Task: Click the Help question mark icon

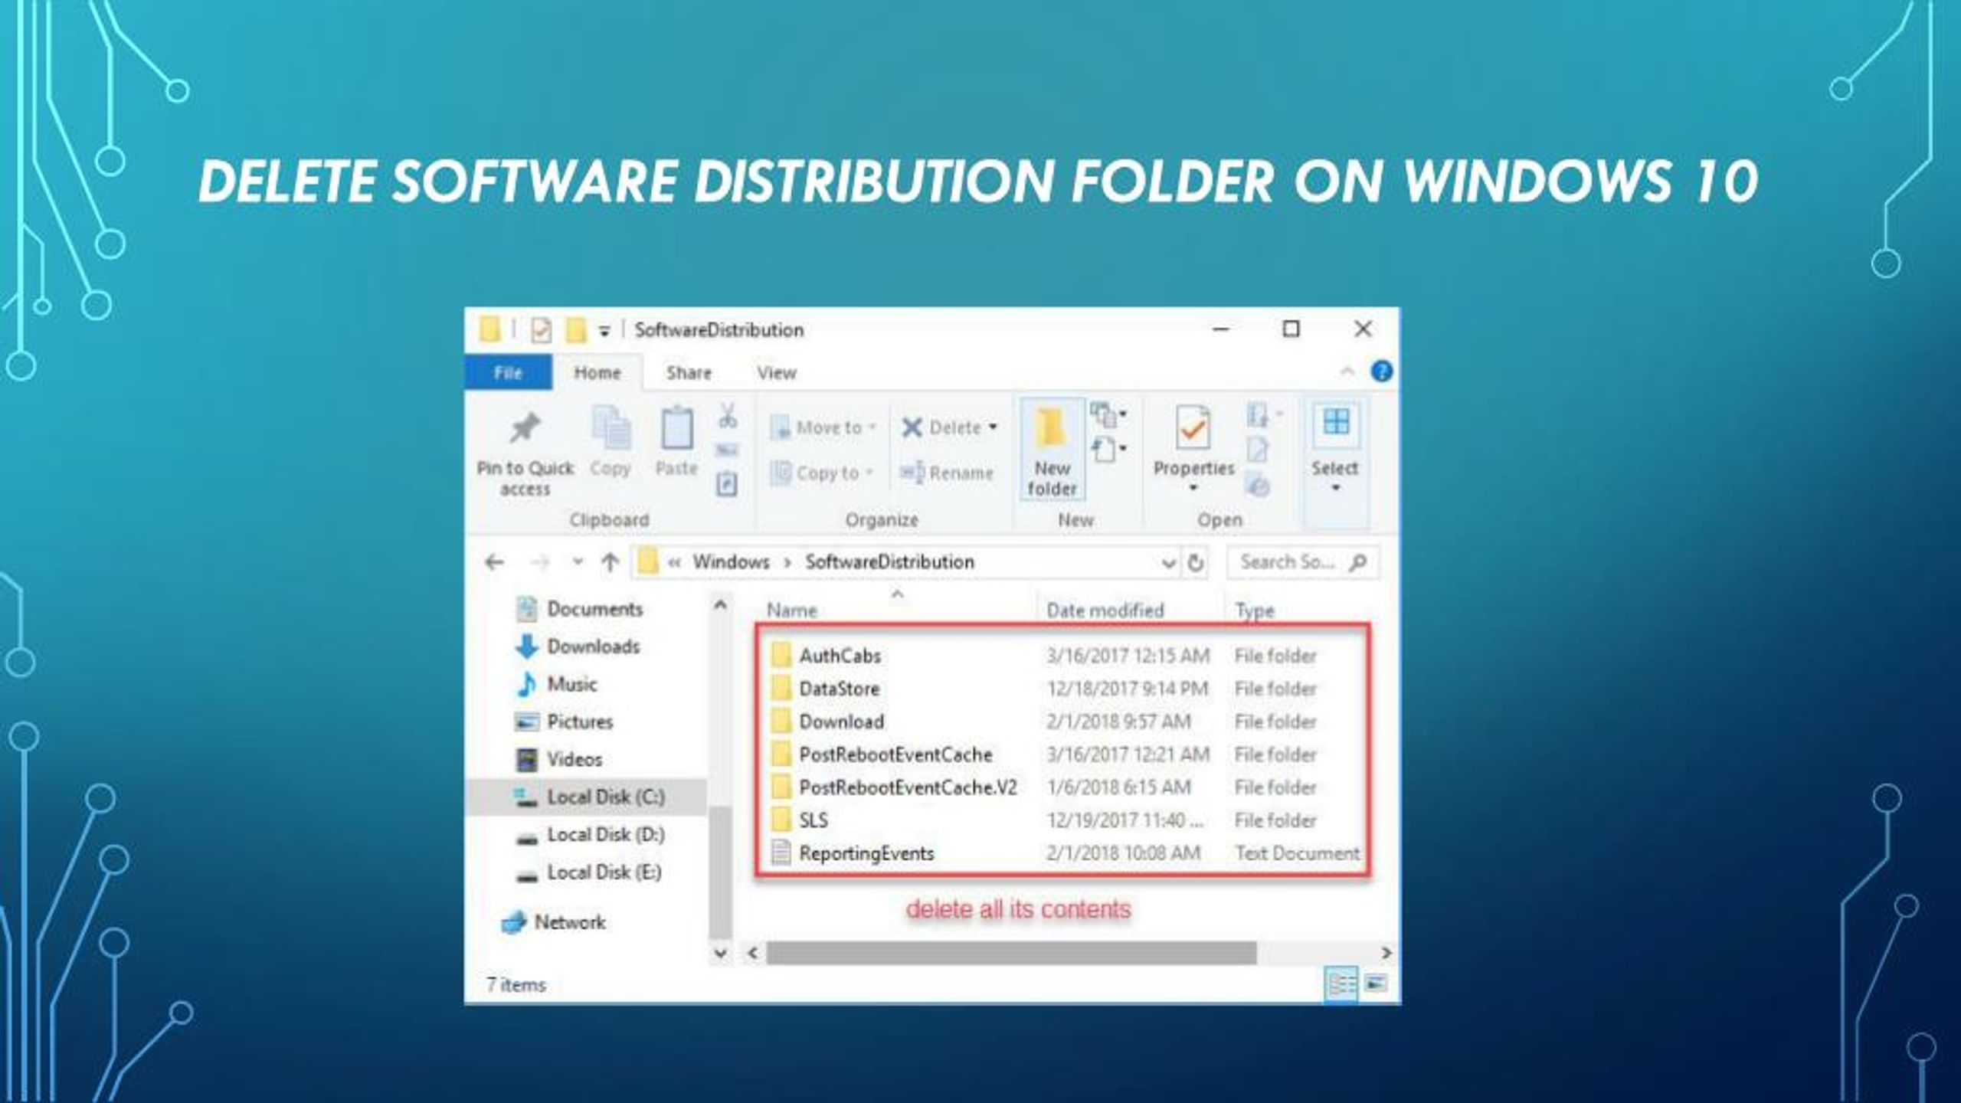Action: click(x=1381, y=371)
